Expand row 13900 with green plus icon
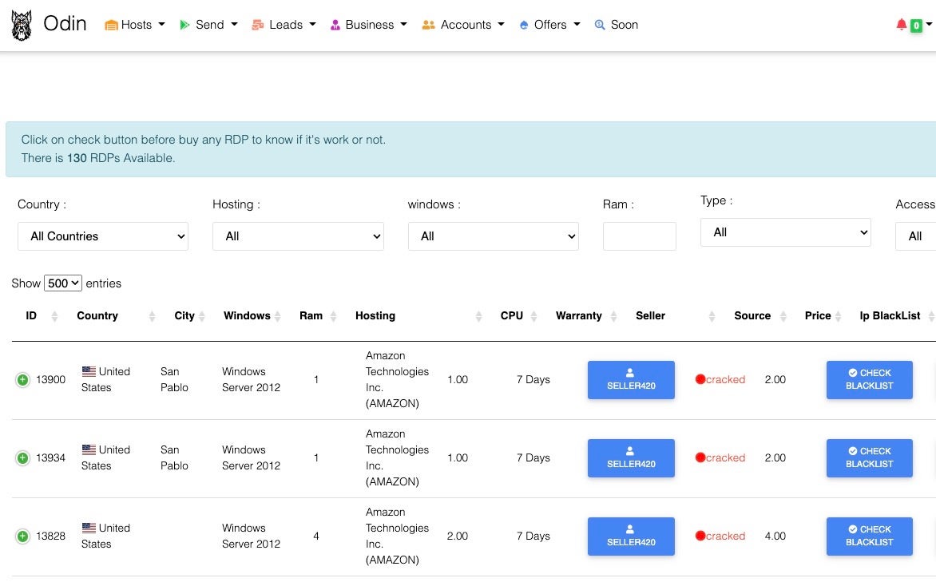Viewport: 936px width, 582px height. point(23,380)
